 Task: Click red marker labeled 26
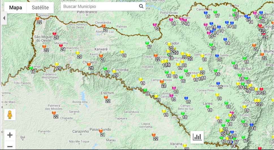55,34
